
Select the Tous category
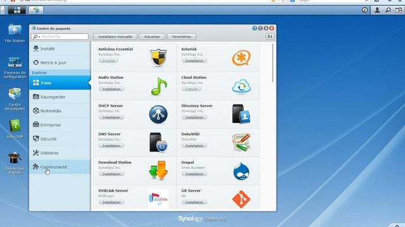(60, 83)
